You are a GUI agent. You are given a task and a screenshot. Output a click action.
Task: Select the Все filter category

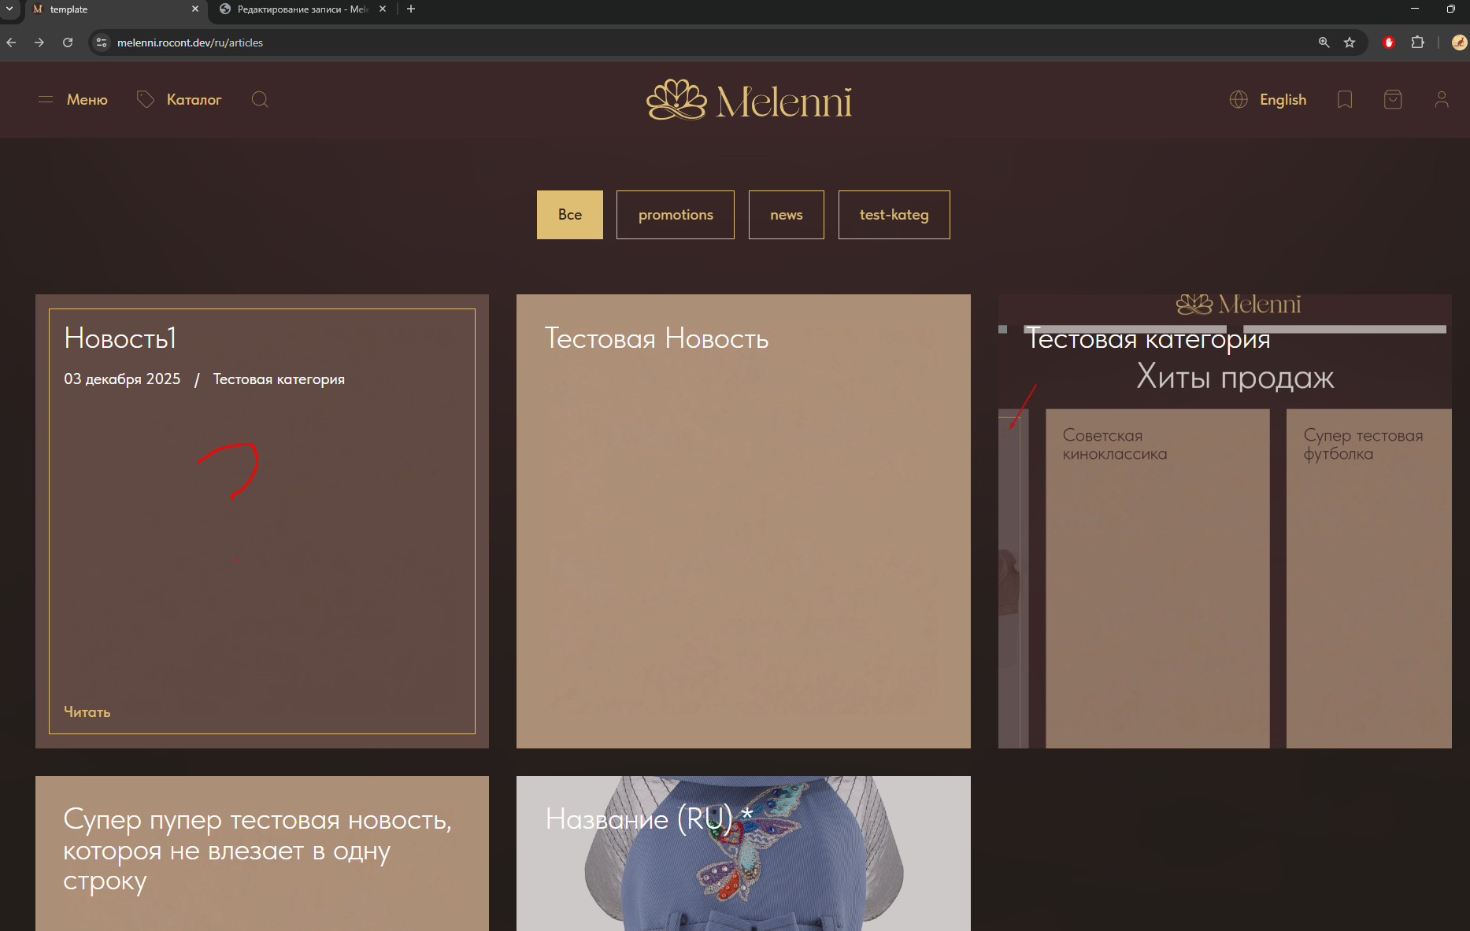(569, 215)
